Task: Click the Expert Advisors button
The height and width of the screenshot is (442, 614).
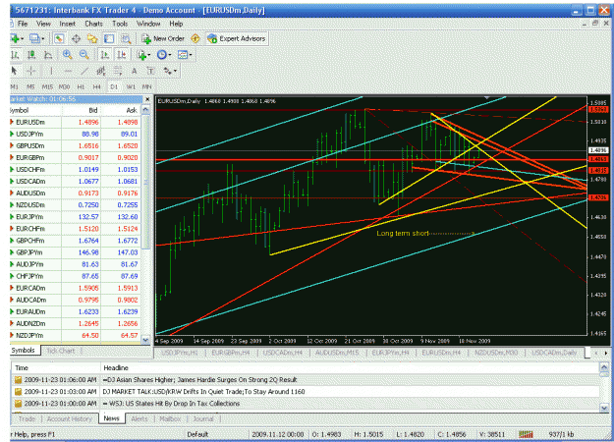Action: [x=237, y=38]
